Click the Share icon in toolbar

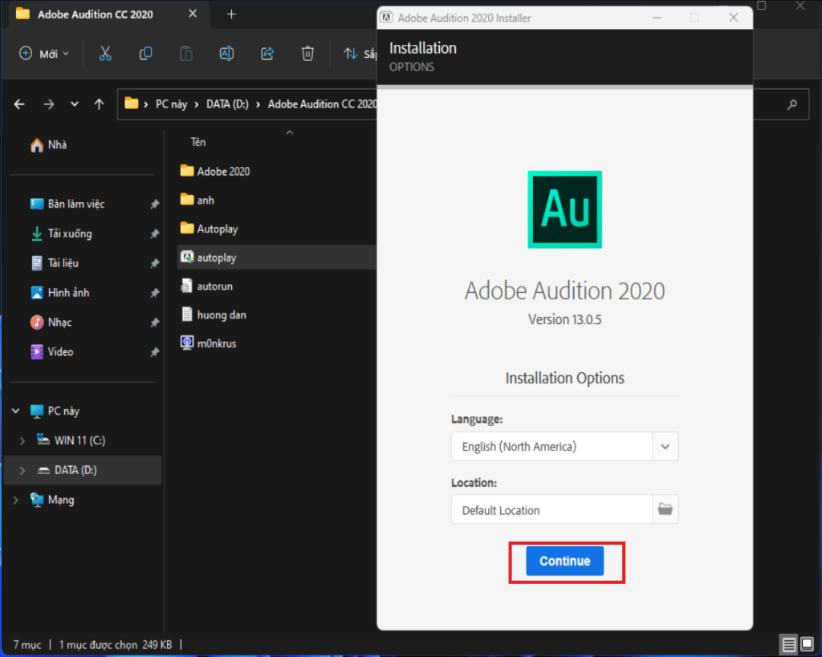click(267, 54)
